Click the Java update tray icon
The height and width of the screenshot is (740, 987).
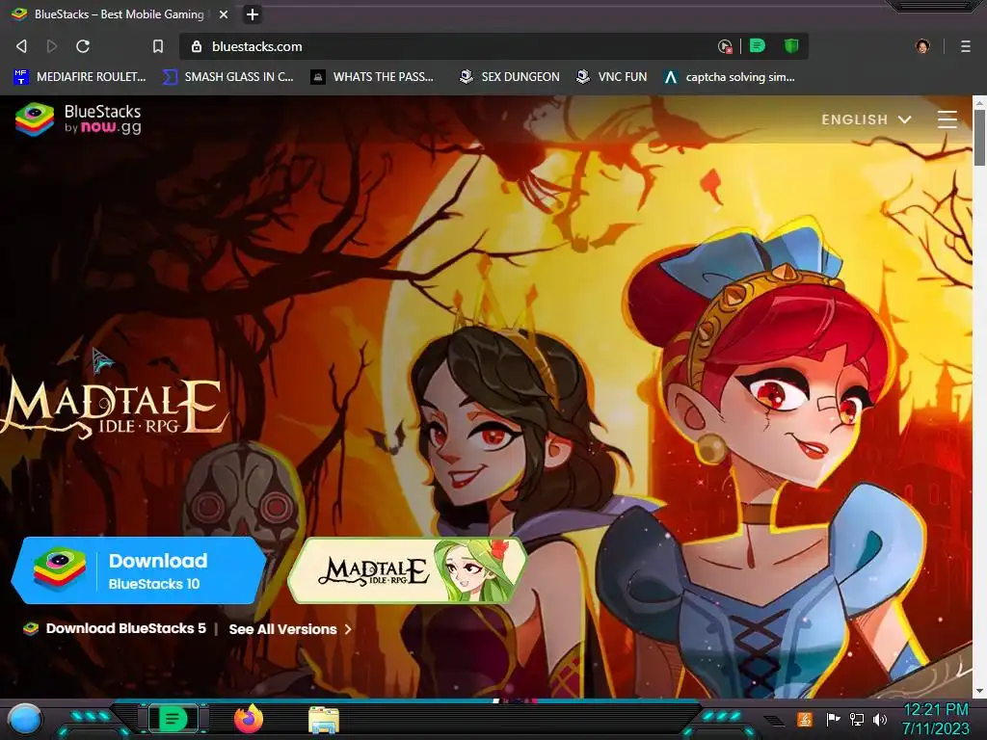805,719
